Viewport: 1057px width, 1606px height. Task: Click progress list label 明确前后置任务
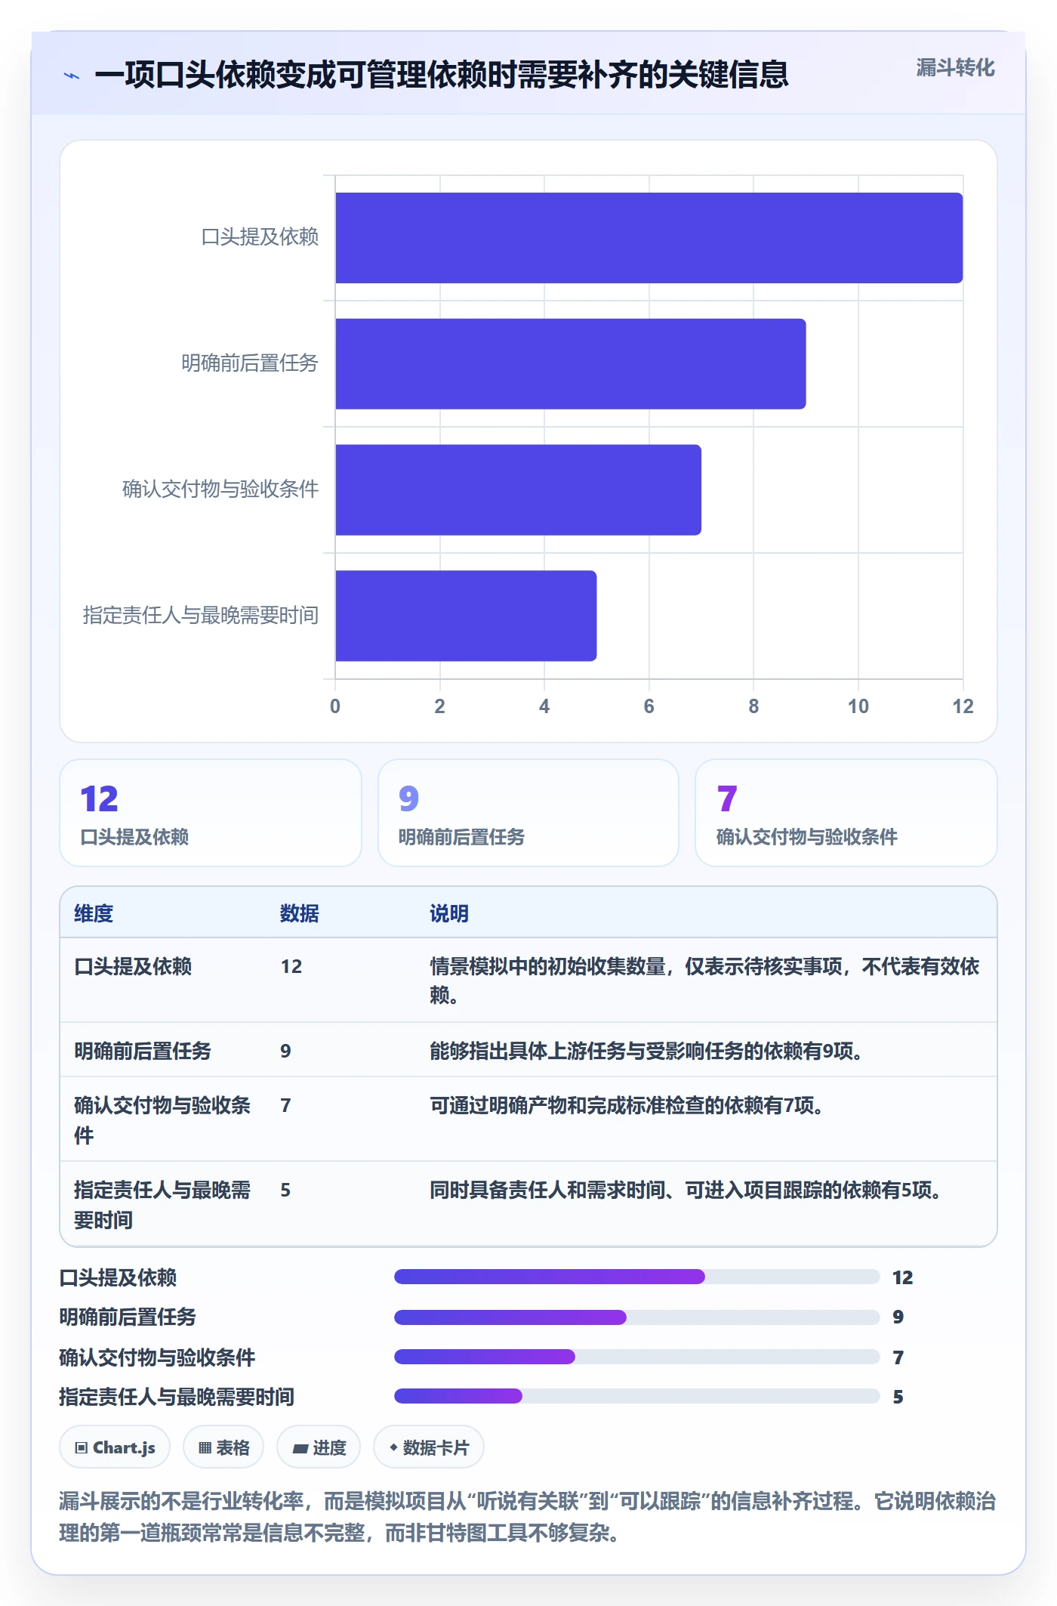(x=128, y=1317)
